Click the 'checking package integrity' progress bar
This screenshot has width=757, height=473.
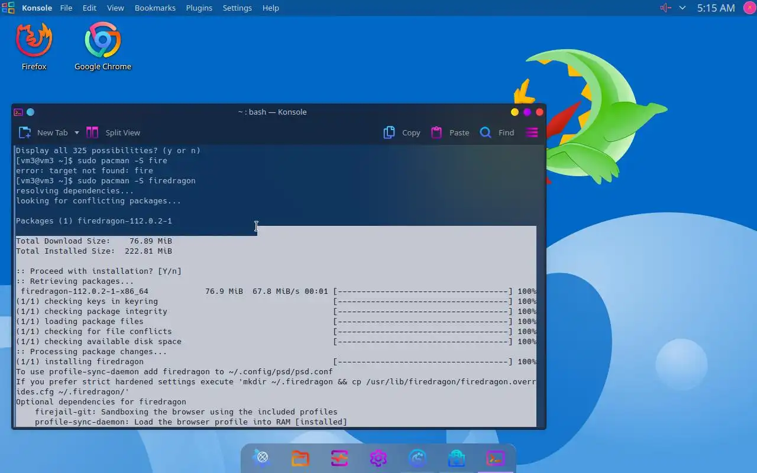pos(423,311)
